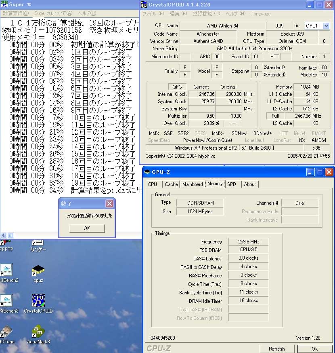Click the Channels # field Dual

(x=300, y=203)
